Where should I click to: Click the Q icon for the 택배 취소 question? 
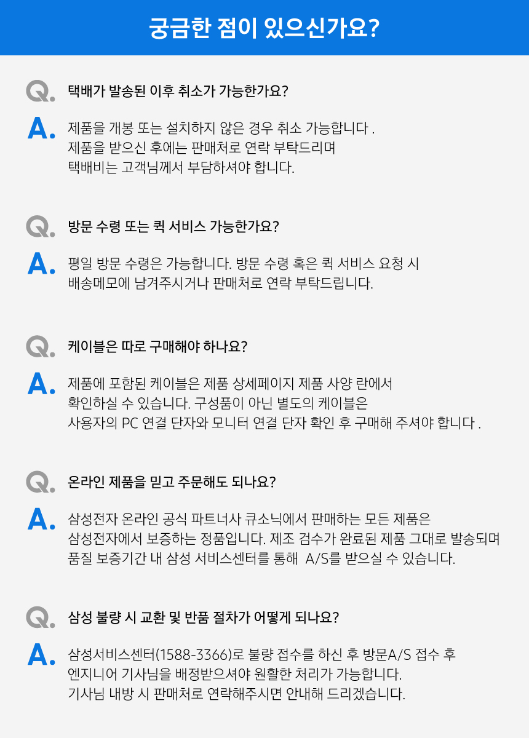[41, 91]
